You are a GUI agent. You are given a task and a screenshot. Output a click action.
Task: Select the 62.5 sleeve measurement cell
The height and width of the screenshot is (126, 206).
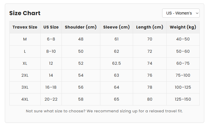(x=116, y=63)
